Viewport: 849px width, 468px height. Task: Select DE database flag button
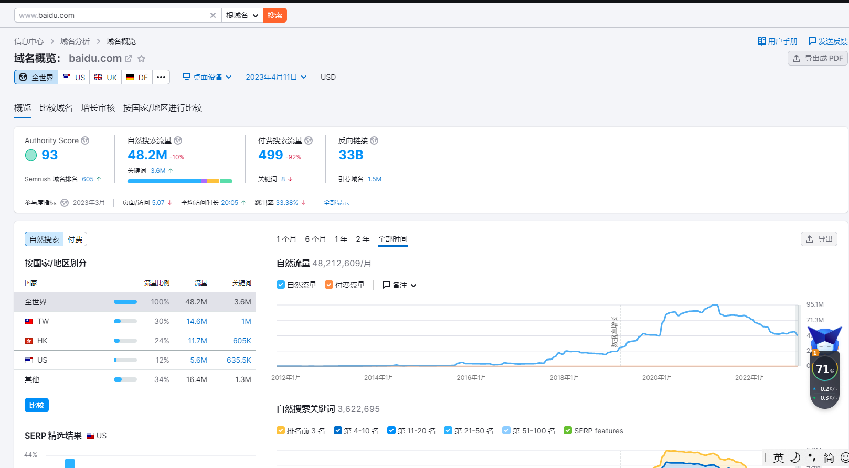click(x=137, y=77)
